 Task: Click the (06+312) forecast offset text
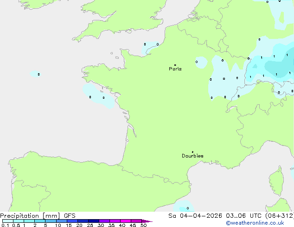(x=279, y=215)
